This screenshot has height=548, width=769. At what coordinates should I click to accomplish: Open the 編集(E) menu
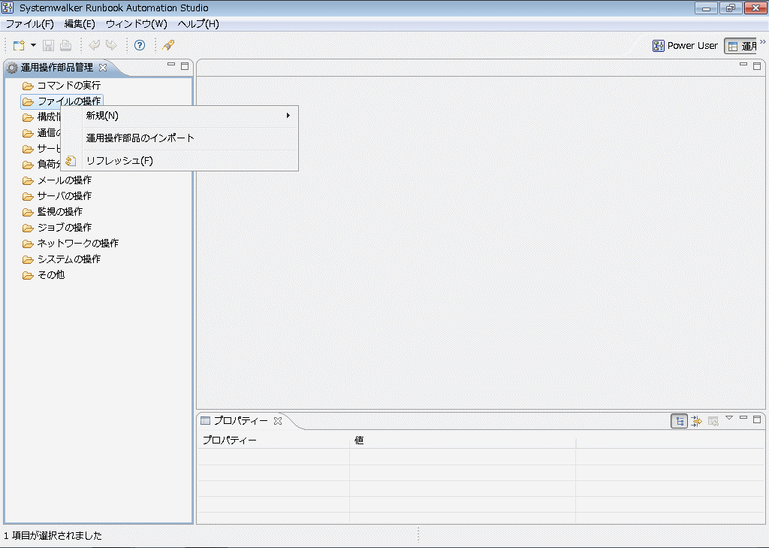(80, 23)
